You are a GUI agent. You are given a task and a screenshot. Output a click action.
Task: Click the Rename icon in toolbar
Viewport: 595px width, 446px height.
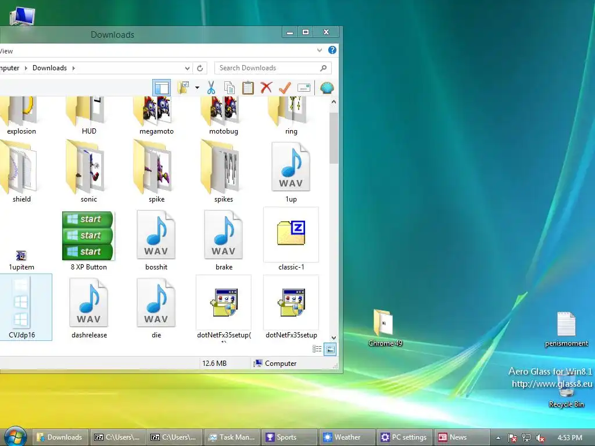303,88
